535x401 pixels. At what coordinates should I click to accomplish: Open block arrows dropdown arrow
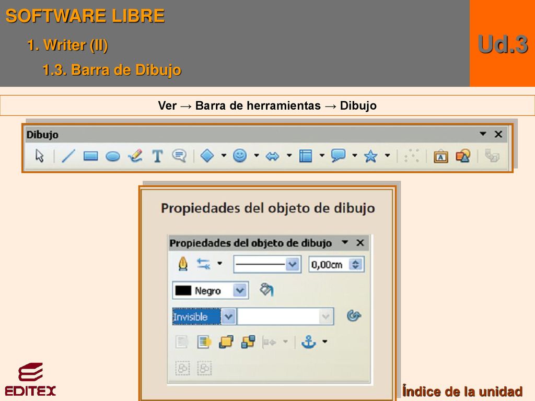[289, 156]
